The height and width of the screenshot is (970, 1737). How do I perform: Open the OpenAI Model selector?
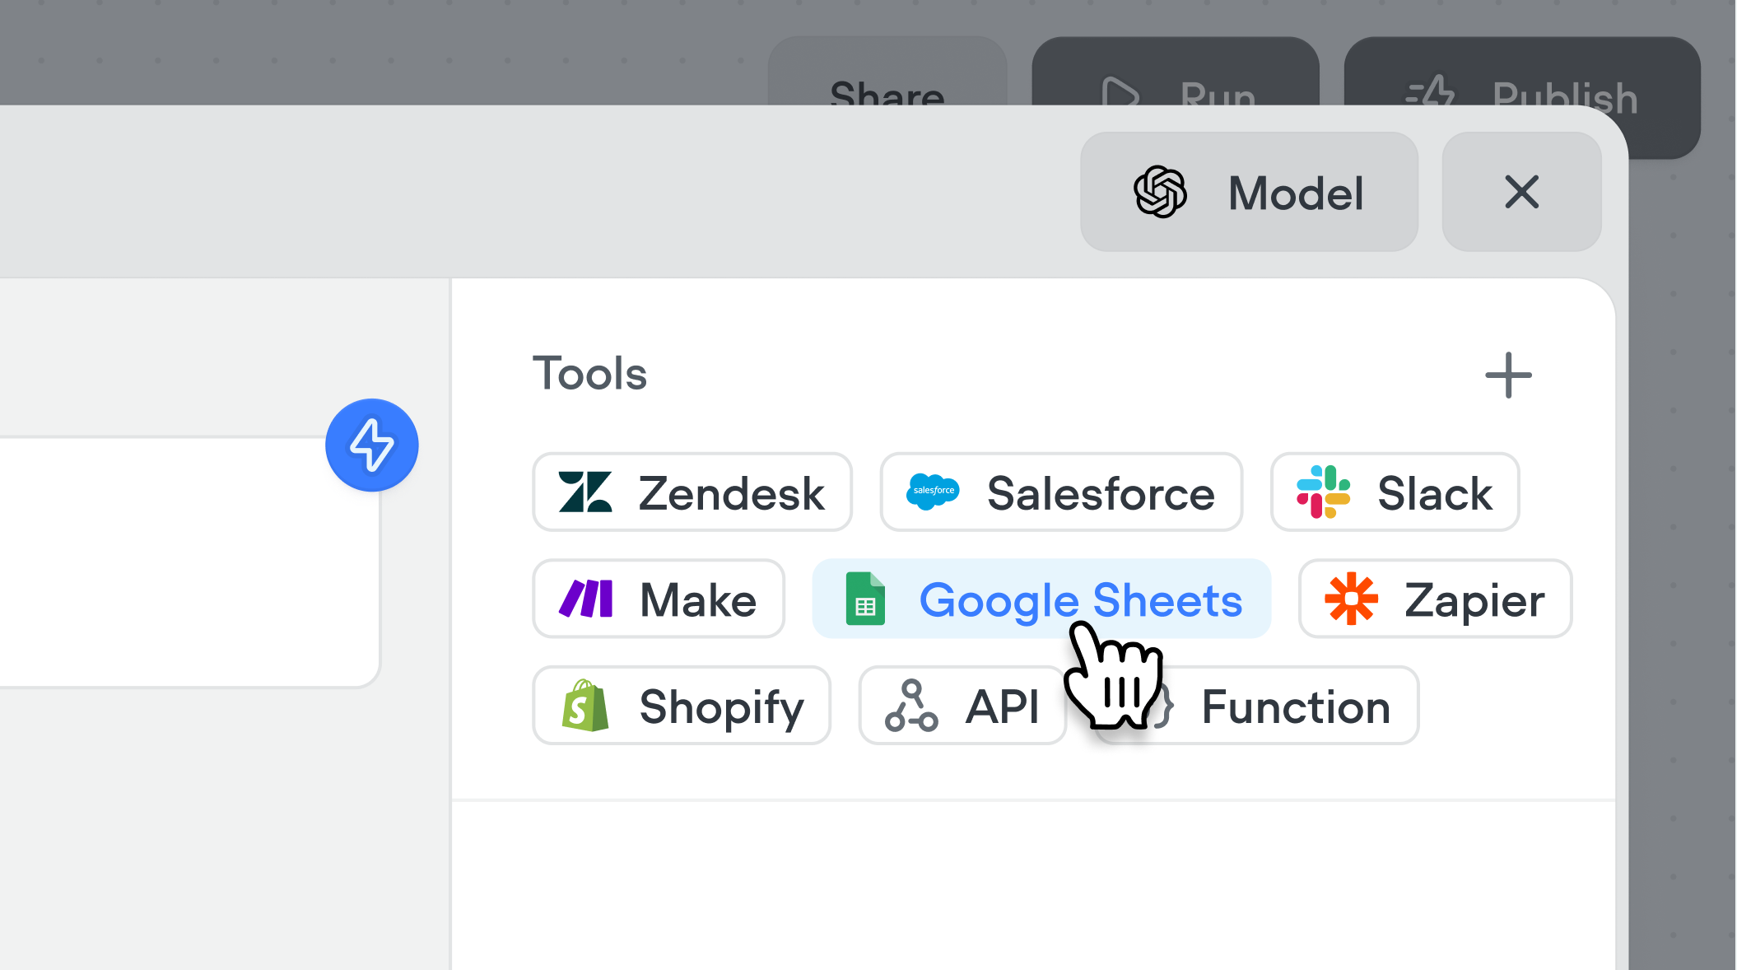(1248, 192)
